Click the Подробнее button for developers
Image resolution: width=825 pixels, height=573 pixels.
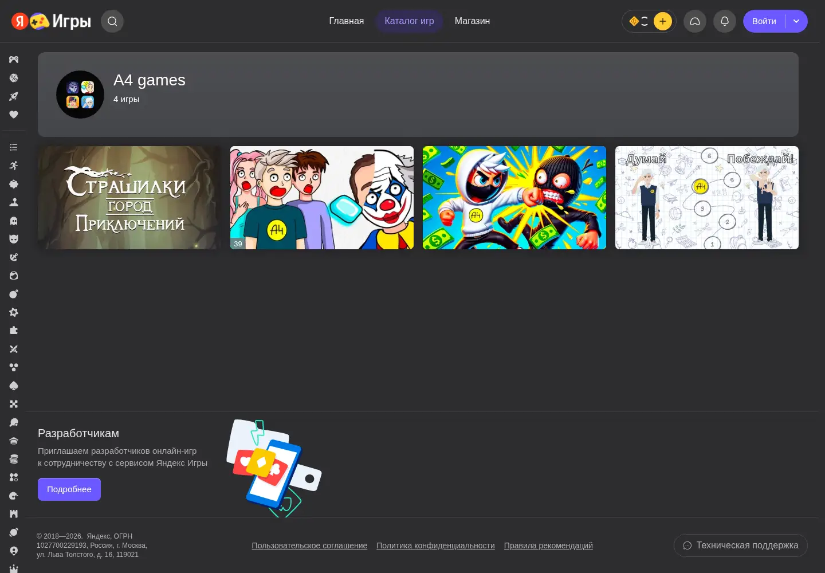[x=69, y=489]
